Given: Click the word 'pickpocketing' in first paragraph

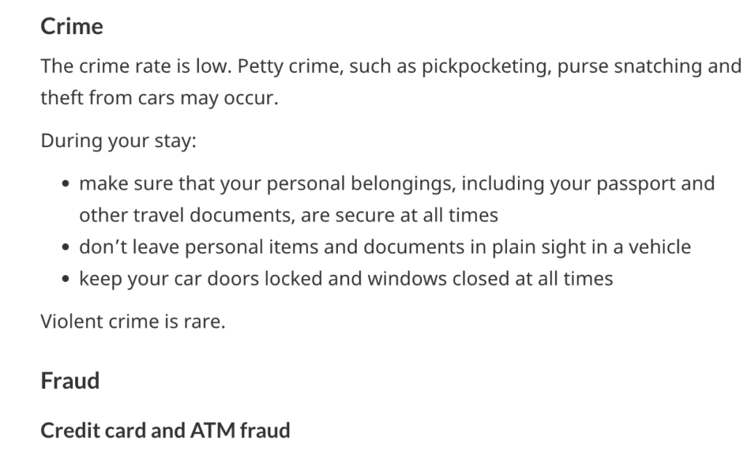Looking at the screenshot, I should tap(486, 66).
